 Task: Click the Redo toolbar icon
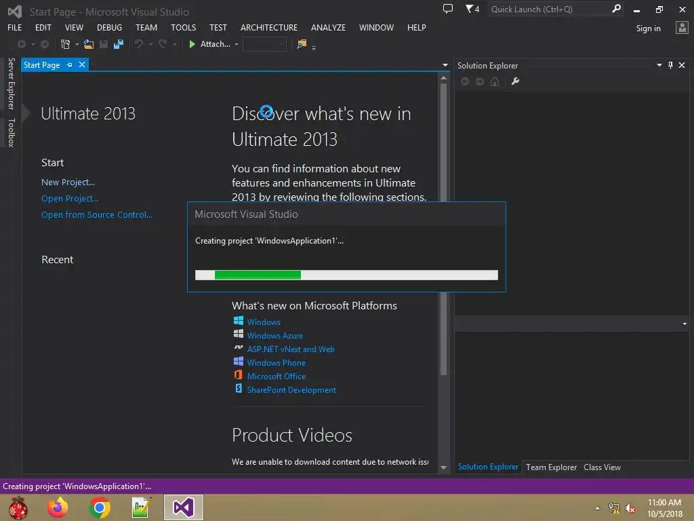(x=163, y=44)
